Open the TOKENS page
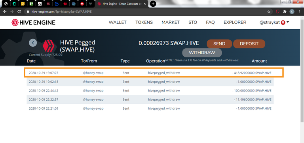The width and height of the screenshot is (304, 143). coord(144,22)
